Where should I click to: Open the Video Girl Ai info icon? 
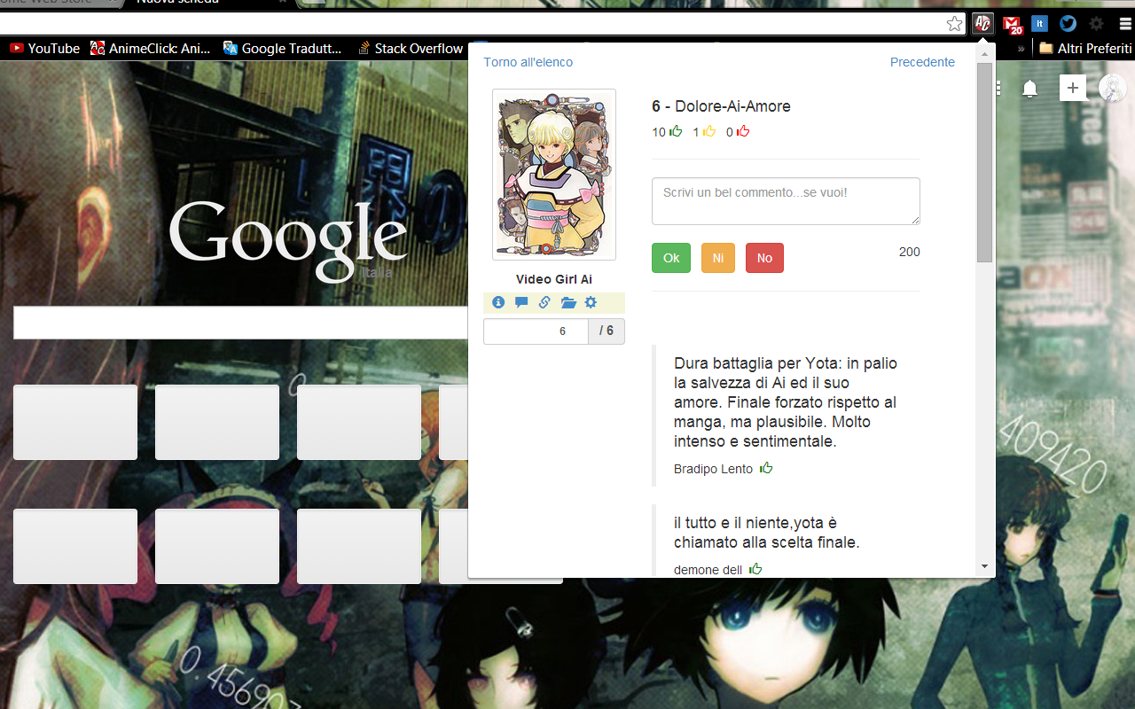point(498,302)
